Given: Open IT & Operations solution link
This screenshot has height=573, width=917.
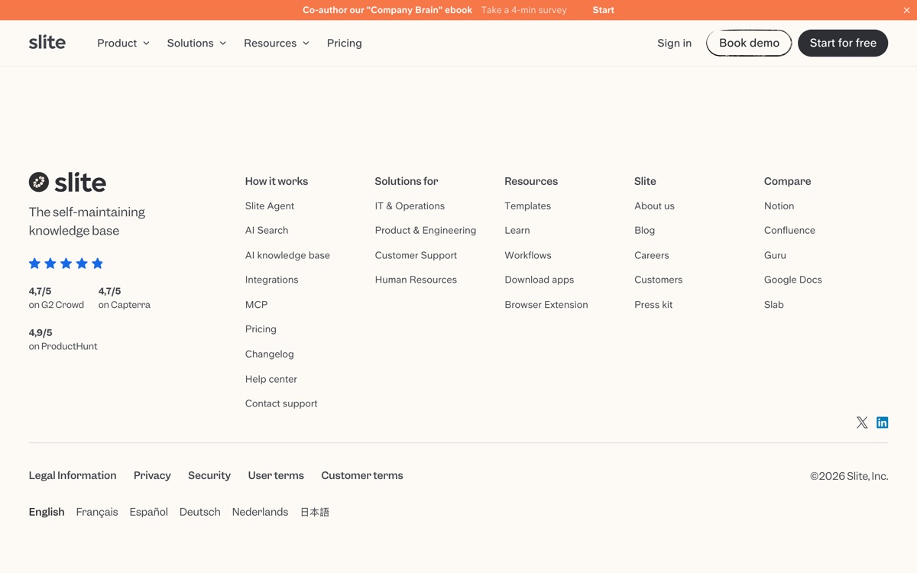Looking at the screenshot, I should [410, 206].
